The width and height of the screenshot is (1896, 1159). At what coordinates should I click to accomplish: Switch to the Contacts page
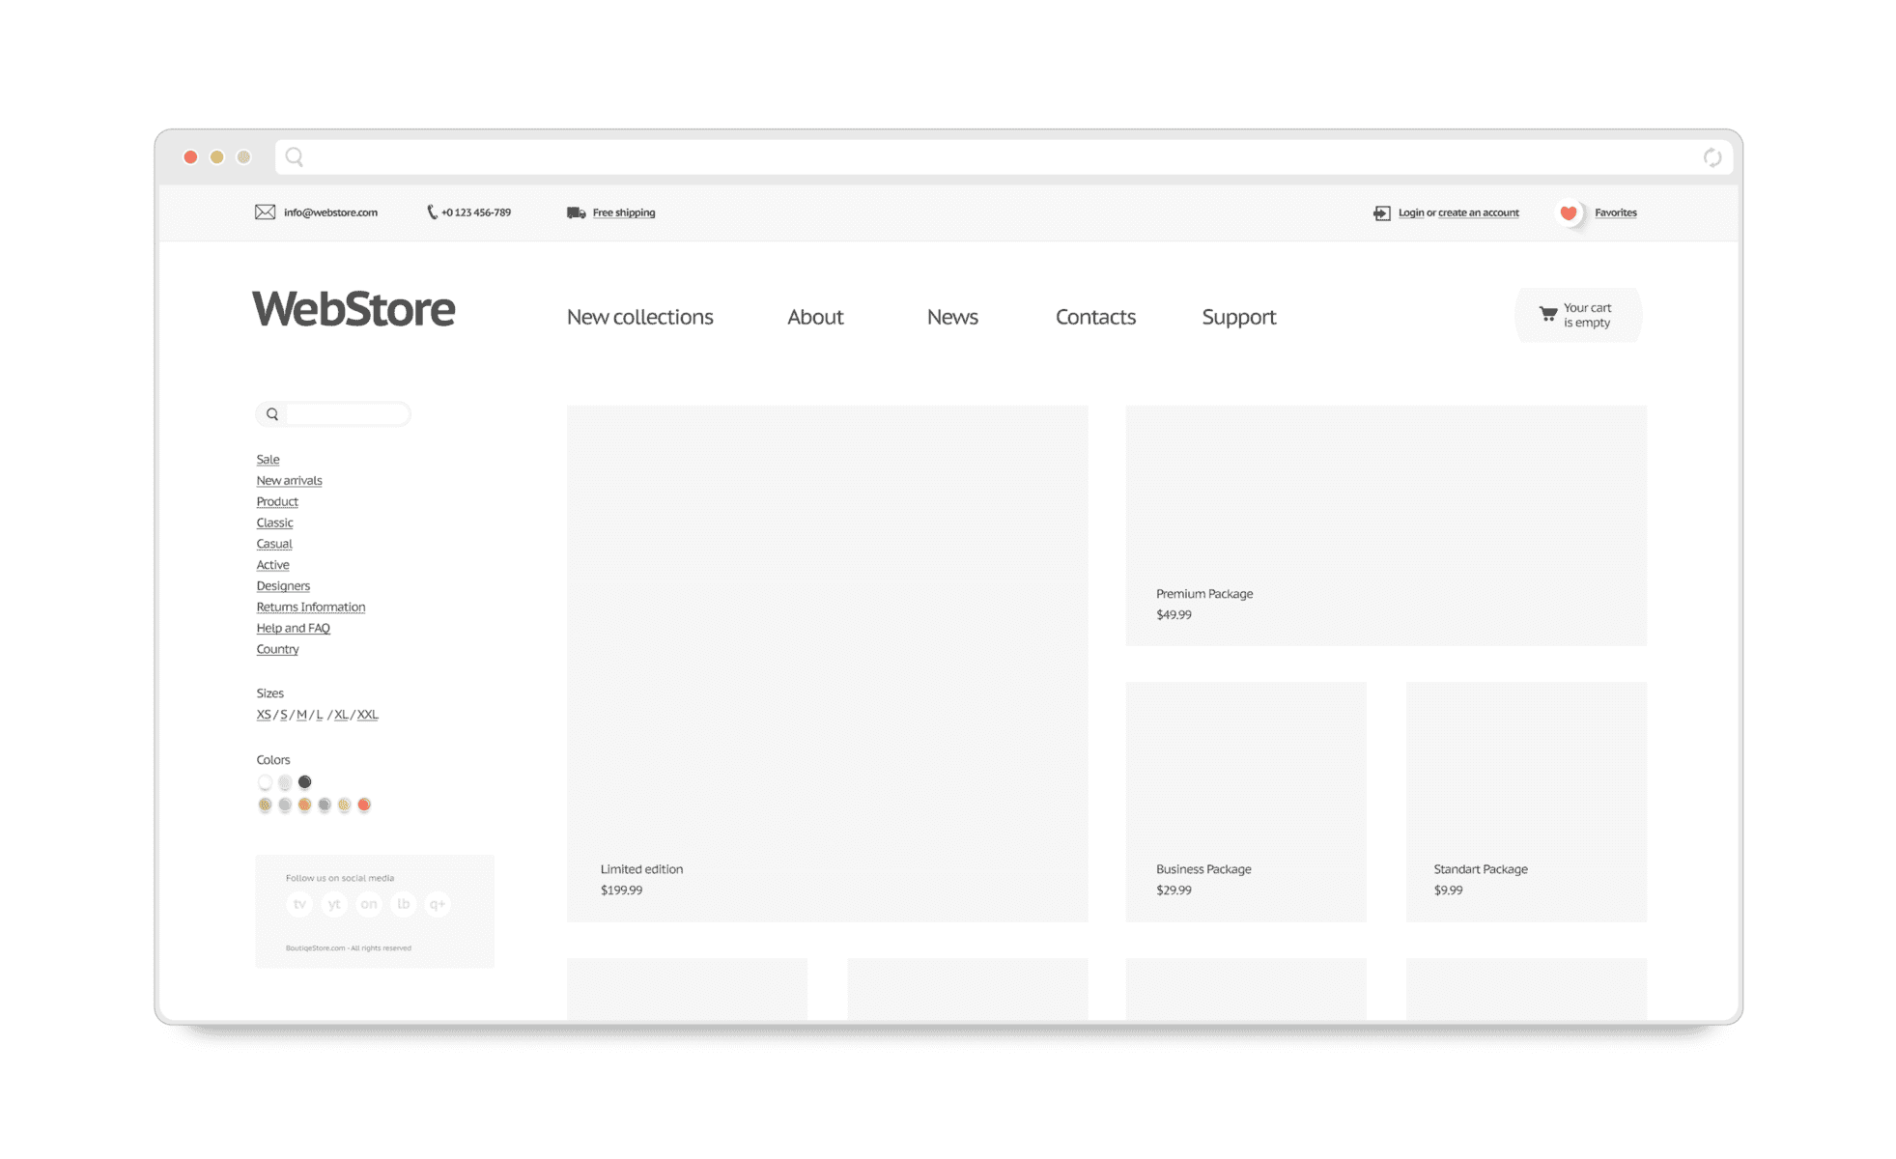tap(1095, 317)
